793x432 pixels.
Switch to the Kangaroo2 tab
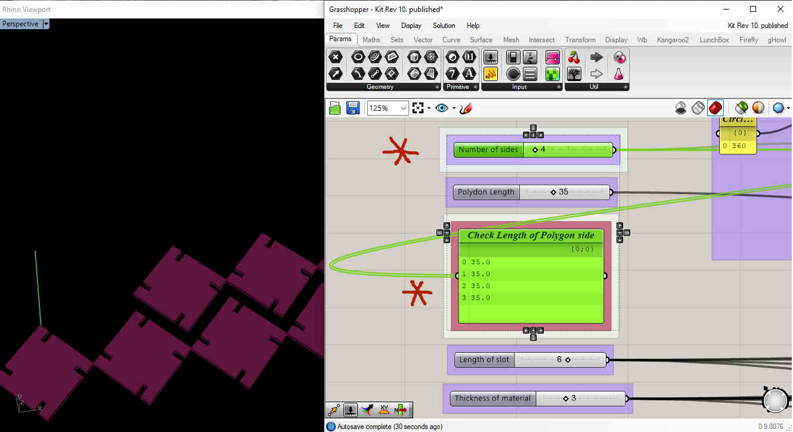673,40
